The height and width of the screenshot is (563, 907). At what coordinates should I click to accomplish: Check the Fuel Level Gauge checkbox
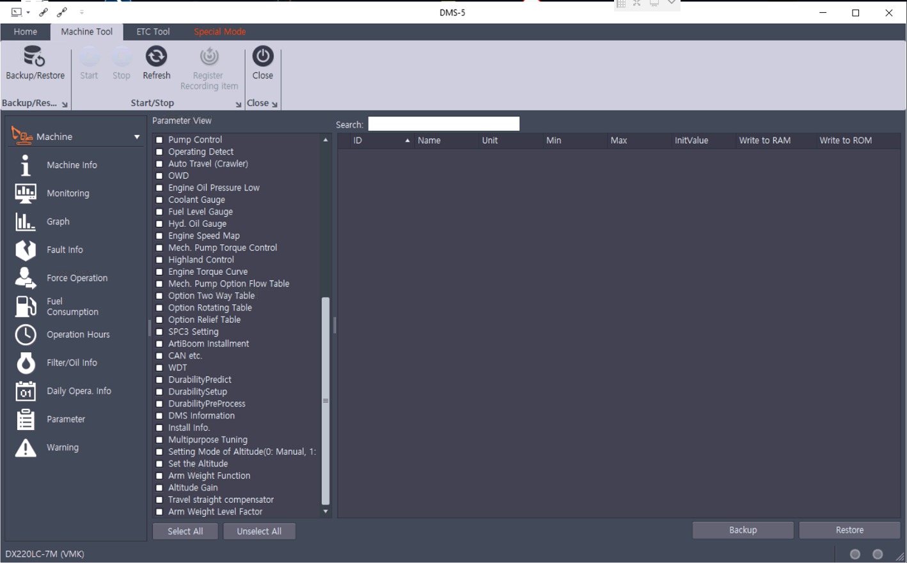[x=159, y=212]
